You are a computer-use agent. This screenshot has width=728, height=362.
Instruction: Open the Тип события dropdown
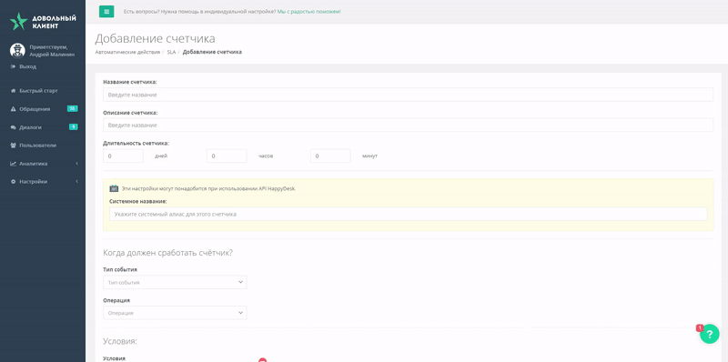click(x=175, y=282)
